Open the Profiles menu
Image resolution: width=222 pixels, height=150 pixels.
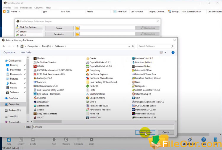point(7,8)
